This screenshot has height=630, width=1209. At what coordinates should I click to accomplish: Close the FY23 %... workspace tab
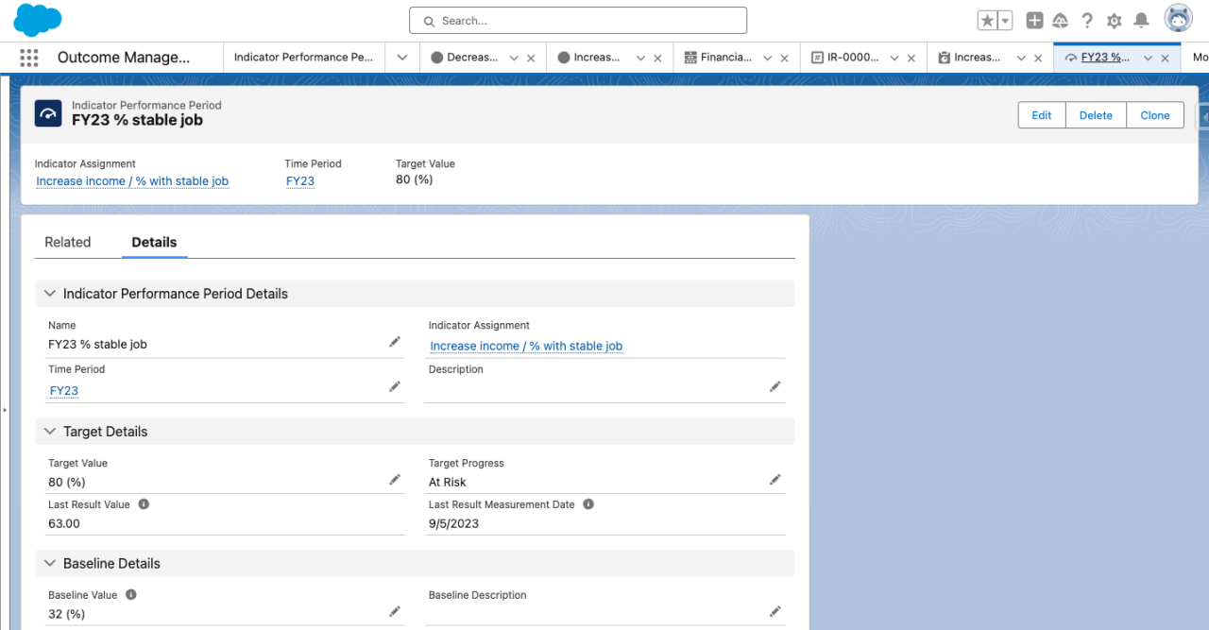(x=1165, y=59)
